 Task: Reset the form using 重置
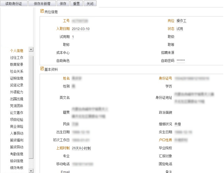(76, 4)
